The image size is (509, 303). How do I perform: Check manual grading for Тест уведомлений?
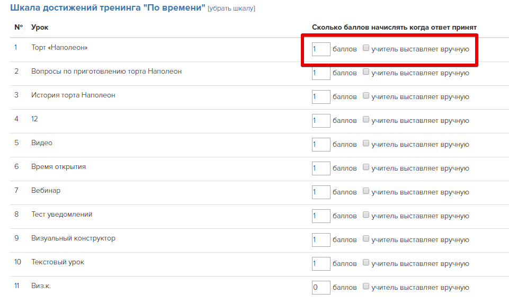point(366,215)
